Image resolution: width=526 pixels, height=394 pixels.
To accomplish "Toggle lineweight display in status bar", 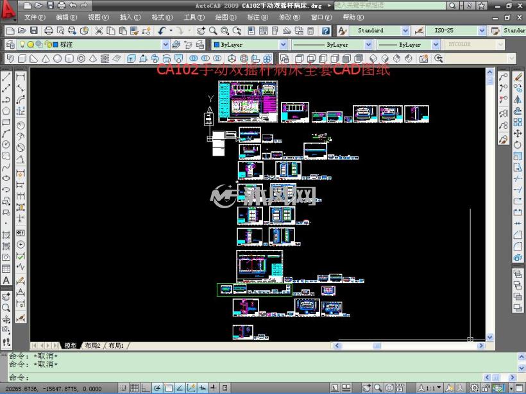I will pos(214,388).
